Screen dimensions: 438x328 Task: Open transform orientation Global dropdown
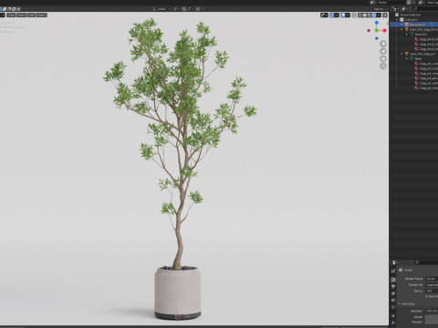pos(162,9)
